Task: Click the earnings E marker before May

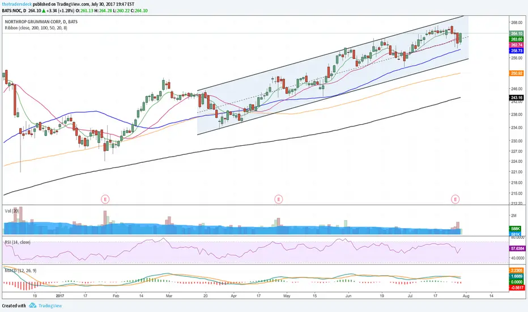Action: tap(278, 199)
